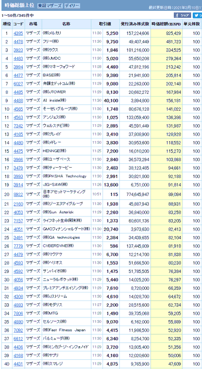Viewport: 202px width, 369px height.
Task: Open stock code 4592 link for サンバイオ
Action: (x=18, y=271)
